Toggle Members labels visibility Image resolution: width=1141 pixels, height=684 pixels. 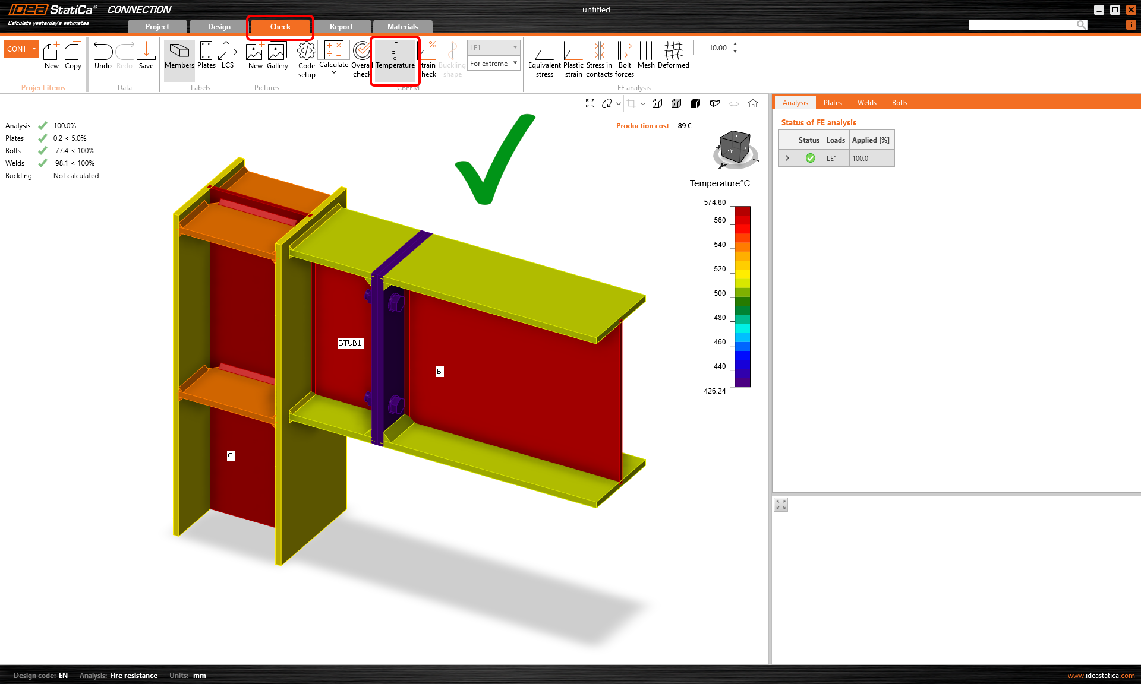click(179, 56)
